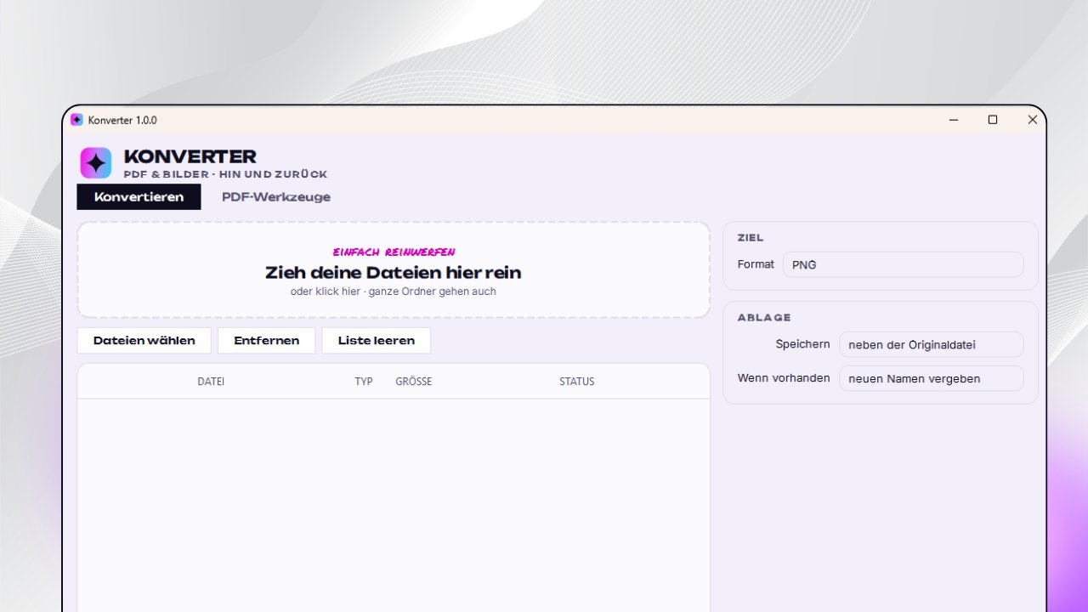
Task: Click the ZIEL section heading
Action: tap(751, 238)
